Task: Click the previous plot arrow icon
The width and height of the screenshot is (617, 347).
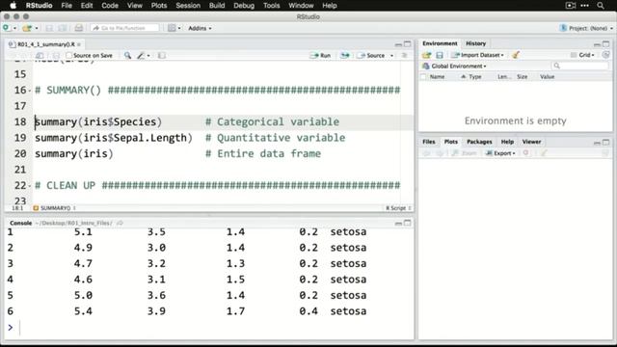Action: (x=426, y=153)
